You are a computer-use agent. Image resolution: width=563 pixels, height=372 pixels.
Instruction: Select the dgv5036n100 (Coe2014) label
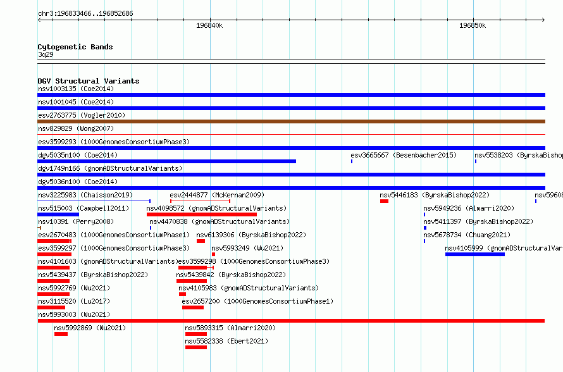78,182
